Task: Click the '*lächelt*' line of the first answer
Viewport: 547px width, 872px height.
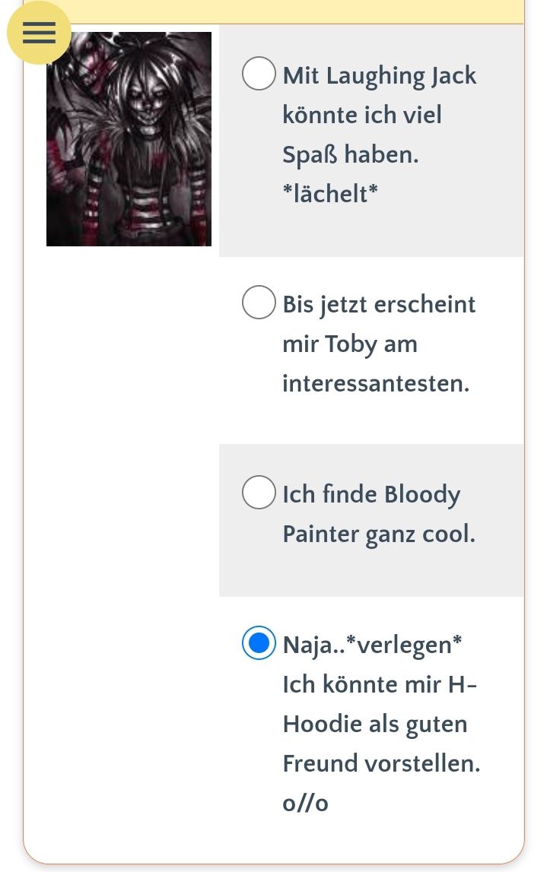Action: [330, 194]
